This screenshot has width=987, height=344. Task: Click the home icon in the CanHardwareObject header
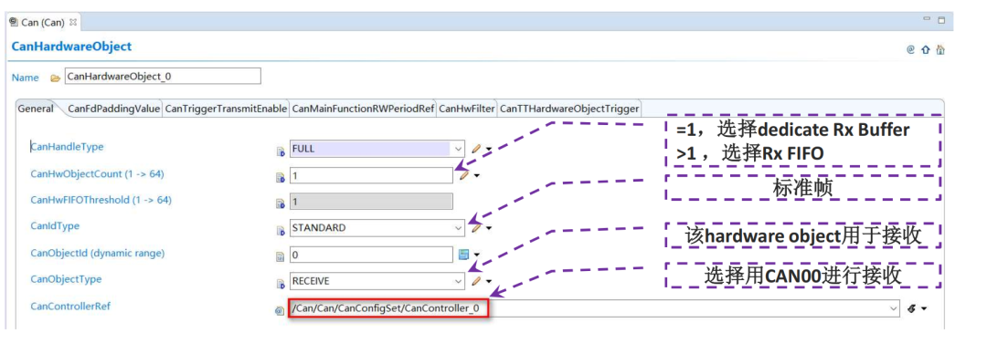(x=939, y=49)
